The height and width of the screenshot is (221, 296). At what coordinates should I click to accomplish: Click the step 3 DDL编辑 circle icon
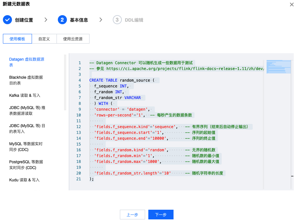tap(117, 20)
